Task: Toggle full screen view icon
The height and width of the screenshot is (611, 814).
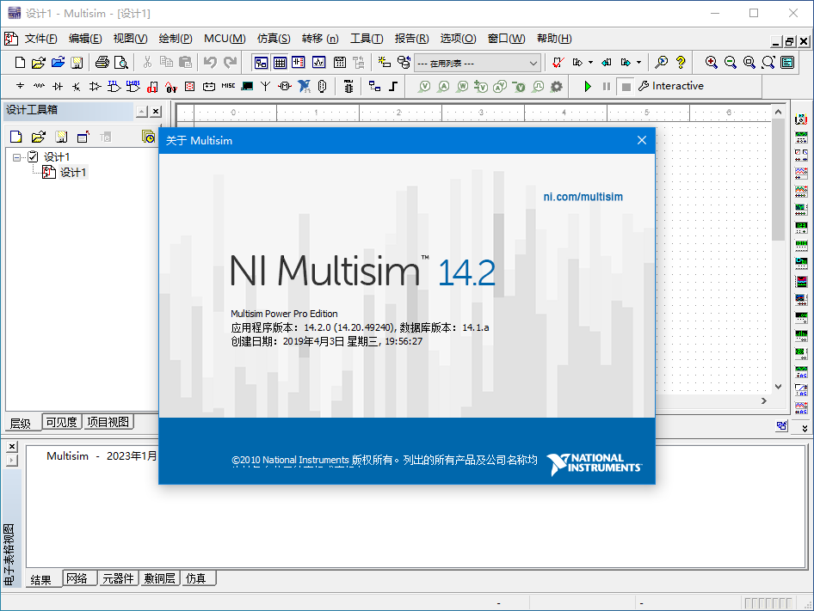Action: 787,63
